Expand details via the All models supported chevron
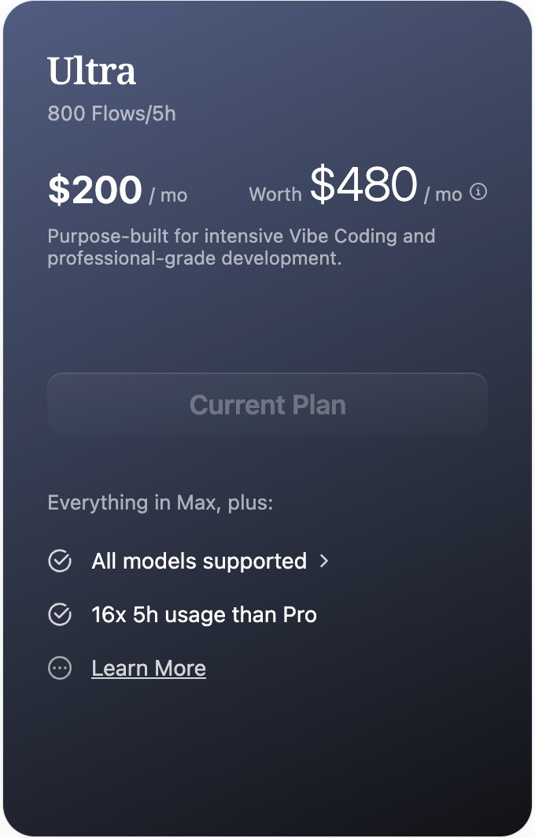 (326, 562)
